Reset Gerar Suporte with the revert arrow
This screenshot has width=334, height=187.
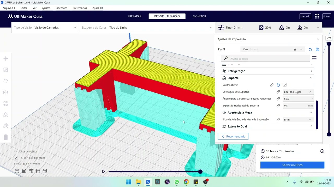pos(278,85)
